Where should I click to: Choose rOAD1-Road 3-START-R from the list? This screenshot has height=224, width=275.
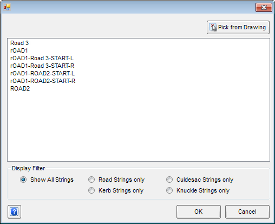pyautogui.click(x=42, y=66)
